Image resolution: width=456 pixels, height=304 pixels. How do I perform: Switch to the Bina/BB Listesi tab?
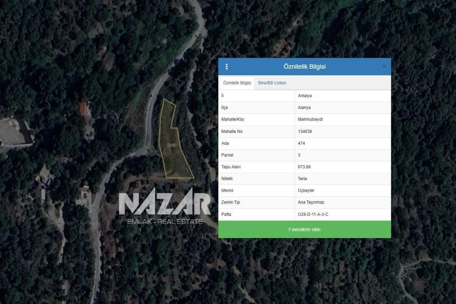tap(272, 83)
